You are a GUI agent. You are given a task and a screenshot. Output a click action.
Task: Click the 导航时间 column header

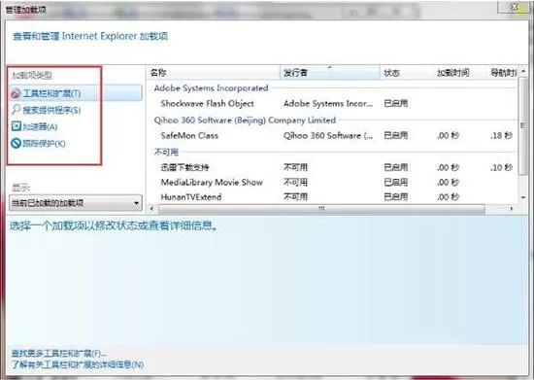click(x=502, y=73)
